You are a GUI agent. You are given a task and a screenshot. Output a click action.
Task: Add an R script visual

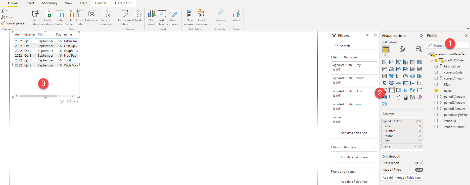pos(405,90)
